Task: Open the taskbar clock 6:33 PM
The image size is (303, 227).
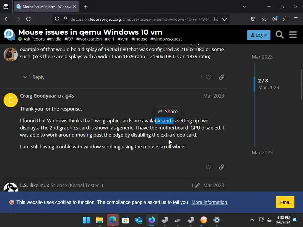Action: pyautogui.click(x=283, y=220)
